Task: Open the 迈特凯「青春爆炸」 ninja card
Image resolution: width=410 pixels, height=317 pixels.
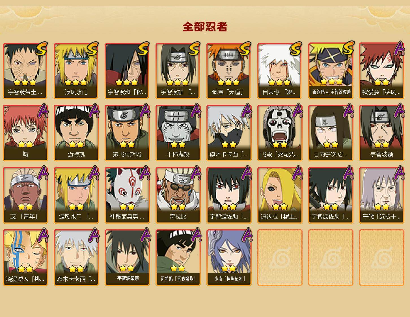Action: click(x=178, y=258)
